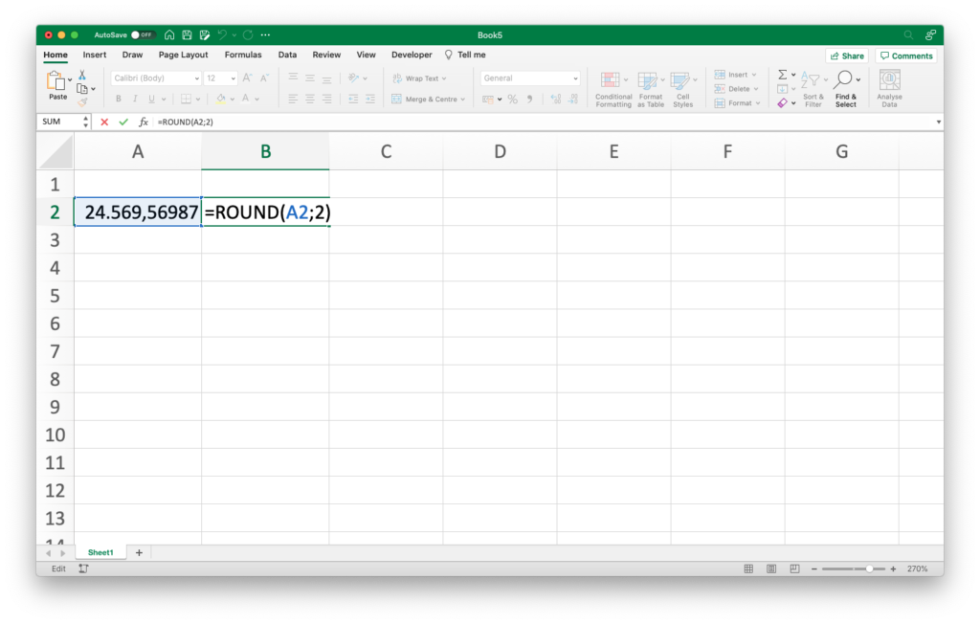Expand the formula bar with right arrow

click(x=938, y=122)
